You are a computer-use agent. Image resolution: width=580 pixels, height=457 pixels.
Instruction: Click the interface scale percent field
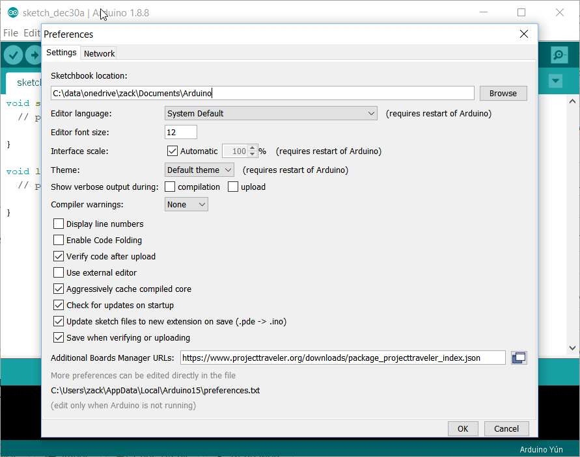pyautogui.click(x=235, y=151)
